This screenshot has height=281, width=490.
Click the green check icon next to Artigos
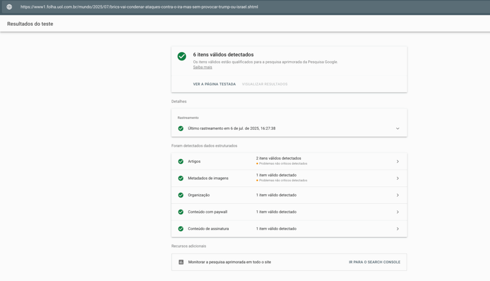tap(181, 161)
